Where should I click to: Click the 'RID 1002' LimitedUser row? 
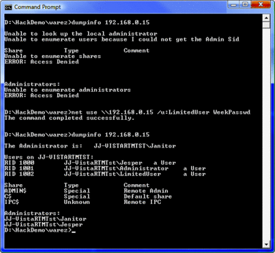[105, 174]
